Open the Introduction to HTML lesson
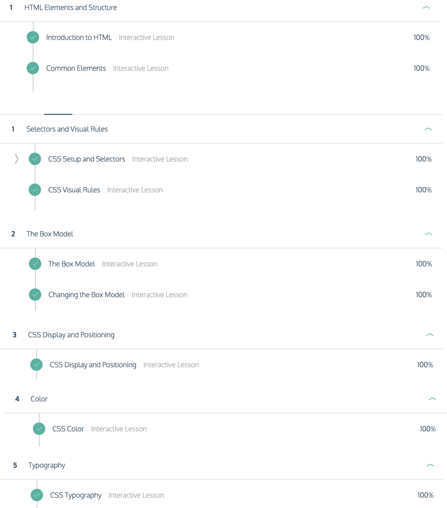 coord(79,37)
